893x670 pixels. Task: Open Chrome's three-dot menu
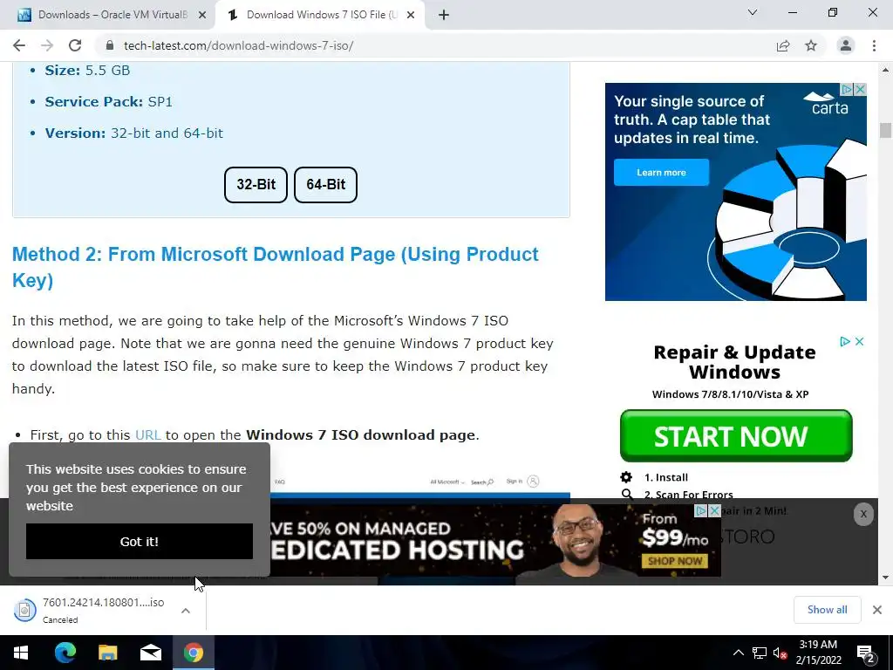874,45
